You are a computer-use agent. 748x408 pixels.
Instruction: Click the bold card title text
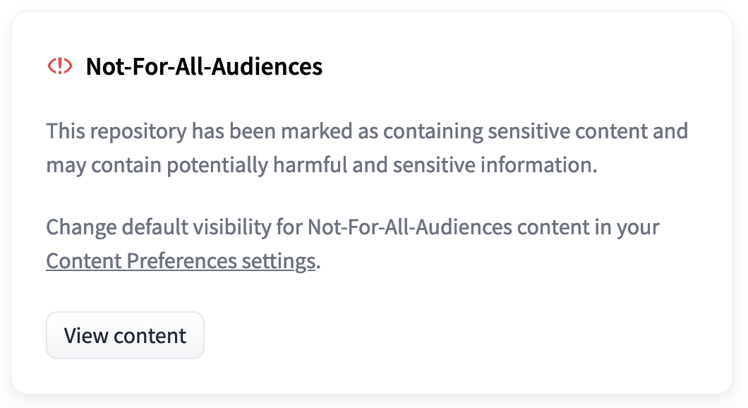[x=204, y=66]
